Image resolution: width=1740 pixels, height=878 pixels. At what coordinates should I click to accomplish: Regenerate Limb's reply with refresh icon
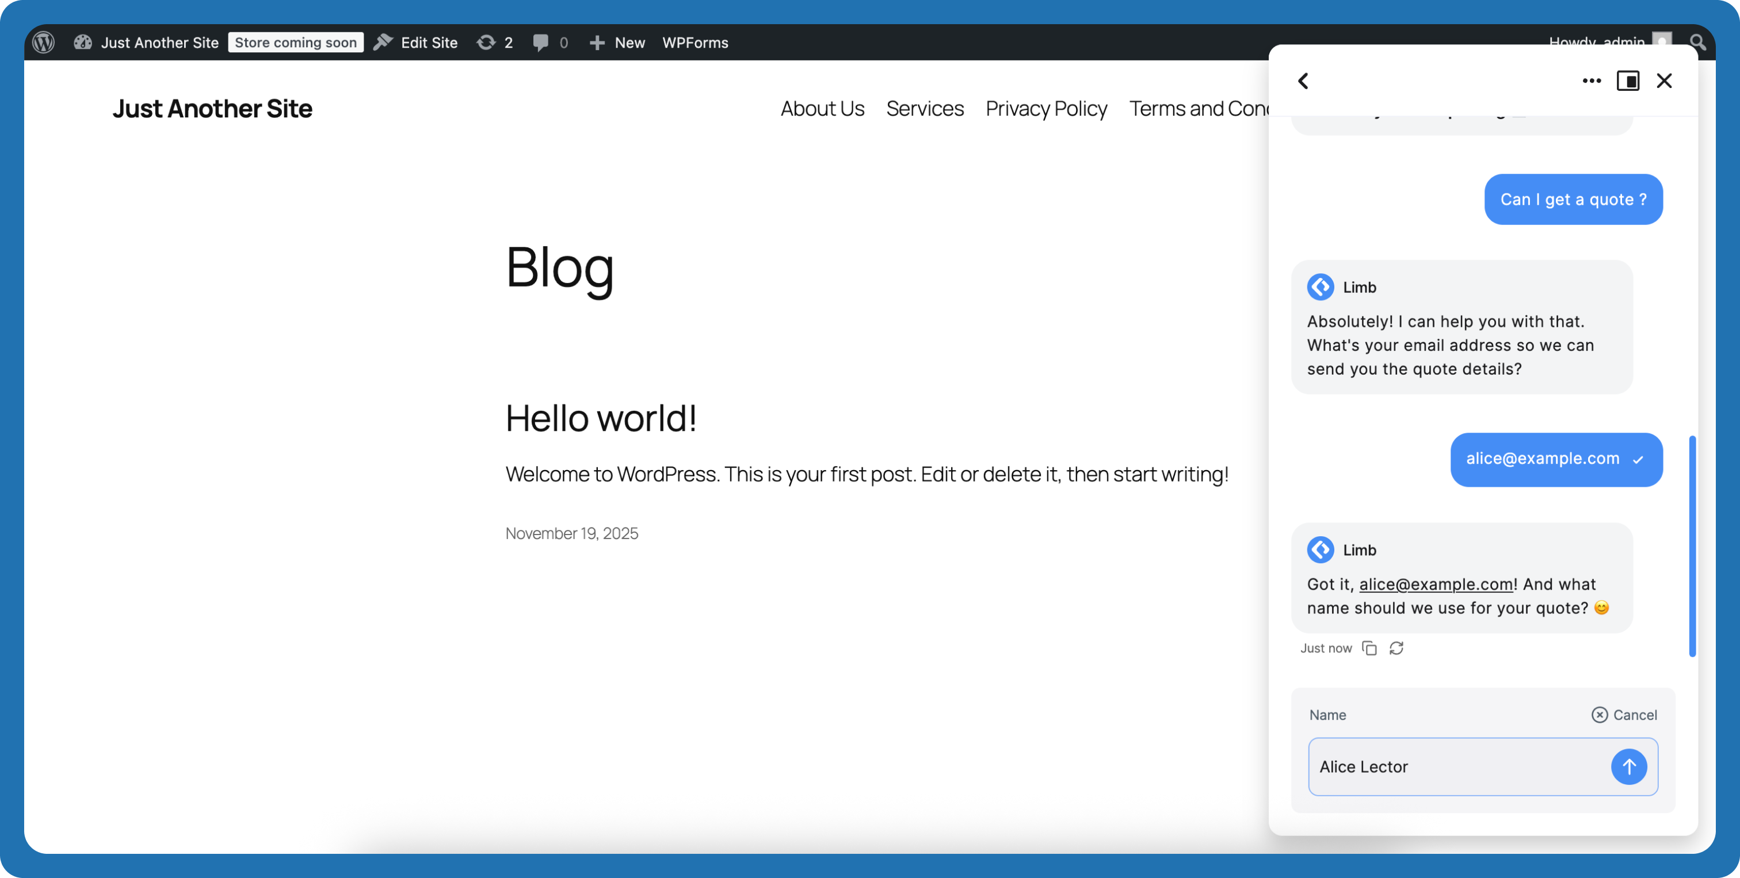pos(1397,648)
